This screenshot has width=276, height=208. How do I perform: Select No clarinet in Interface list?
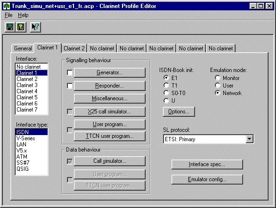click(x=32, y=67)
